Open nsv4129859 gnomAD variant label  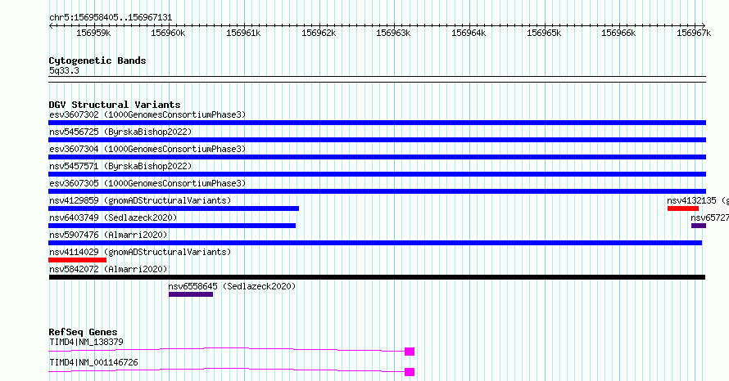click(140, 200)
